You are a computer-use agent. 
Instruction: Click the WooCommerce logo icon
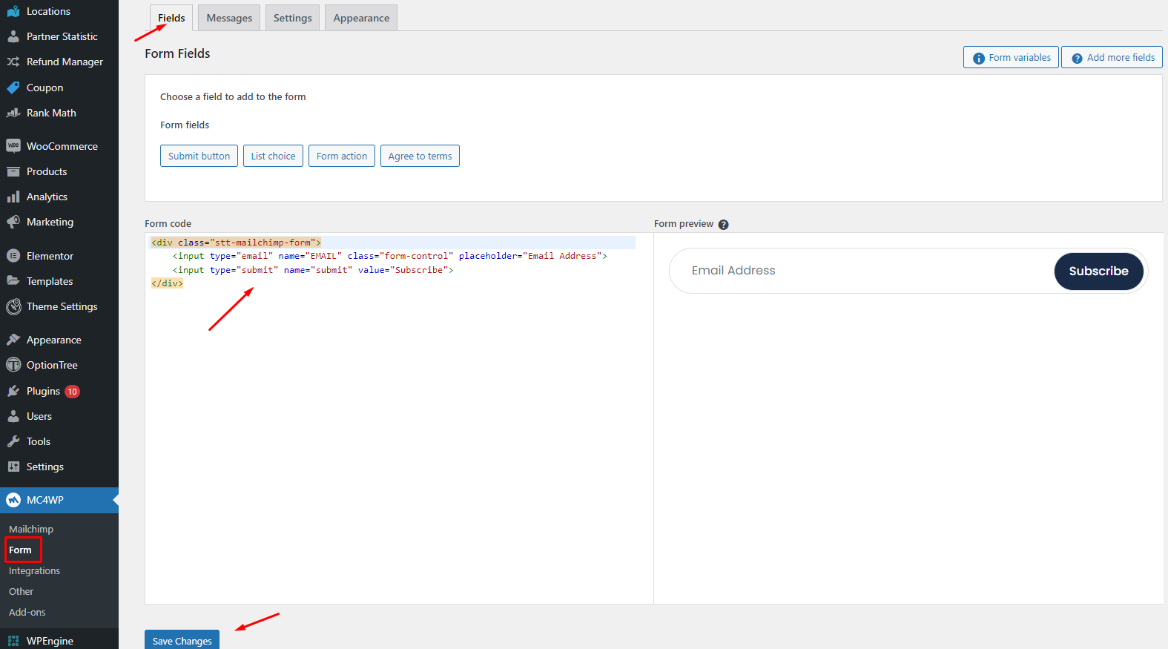(x=13, y=146)
